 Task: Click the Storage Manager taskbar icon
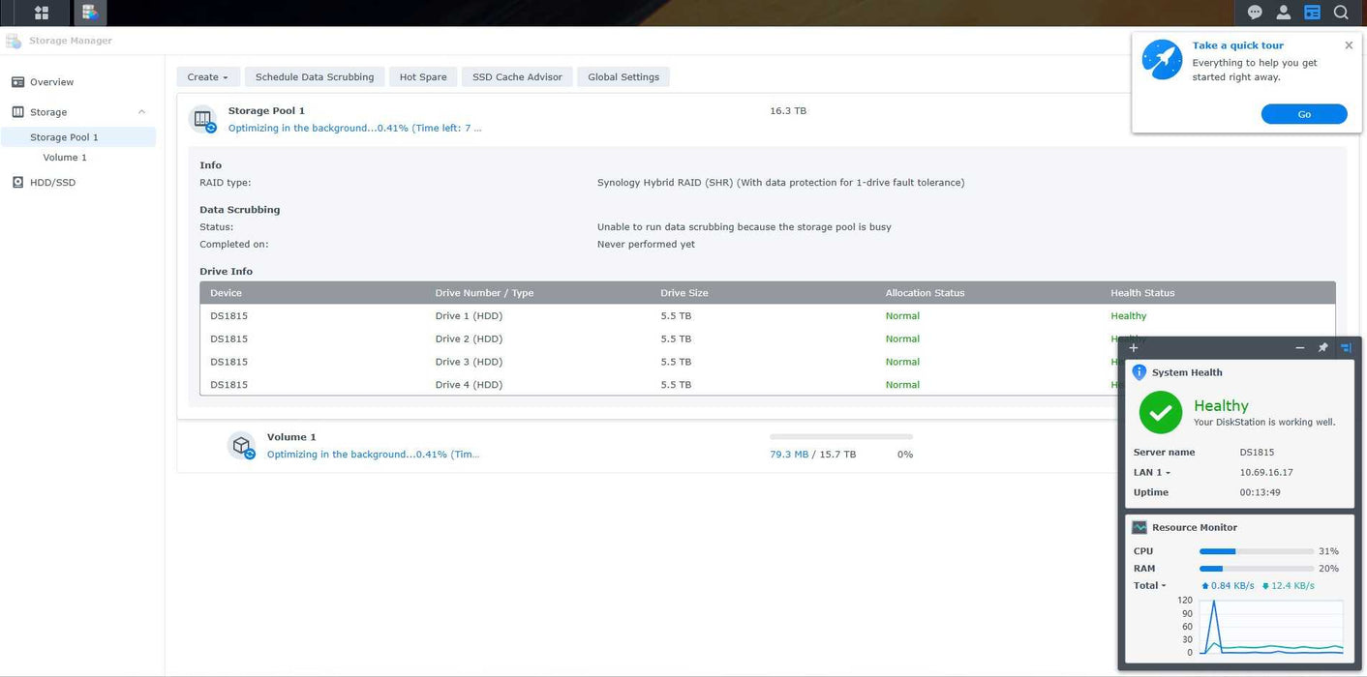(90, 12)
